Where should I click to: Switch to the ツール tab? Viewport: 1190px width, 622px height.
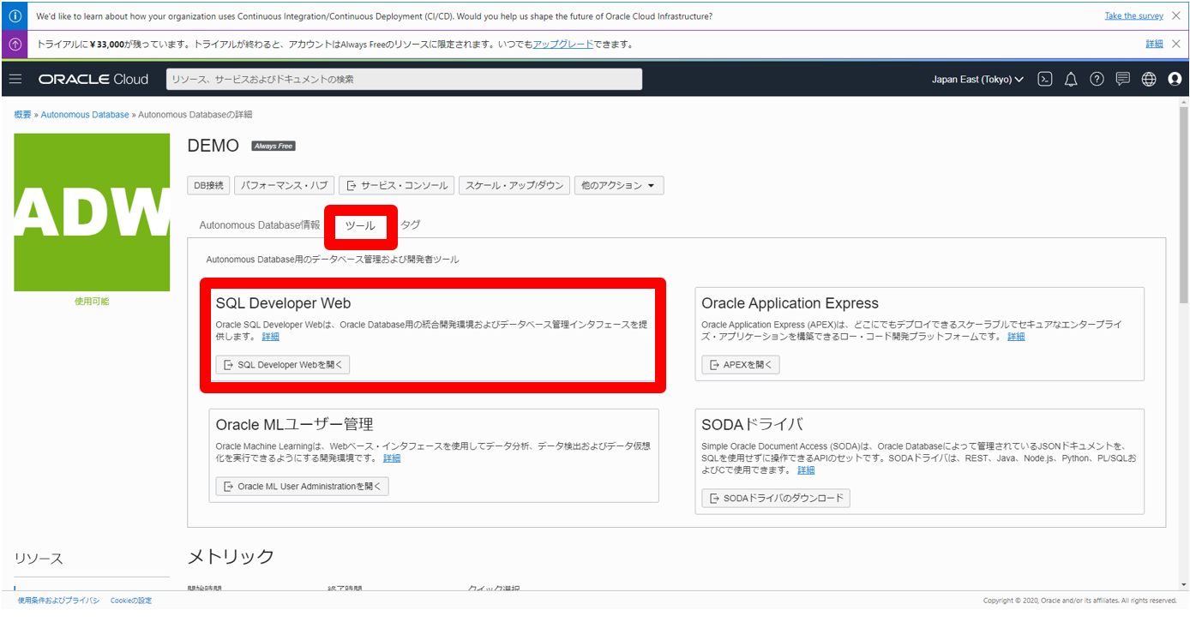click(x=360, y=226)
